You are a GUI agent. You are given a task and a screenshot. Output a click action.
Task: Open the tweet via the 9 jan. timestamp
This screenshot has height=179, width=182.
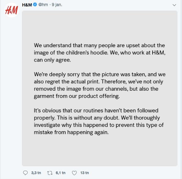point(57,5)
